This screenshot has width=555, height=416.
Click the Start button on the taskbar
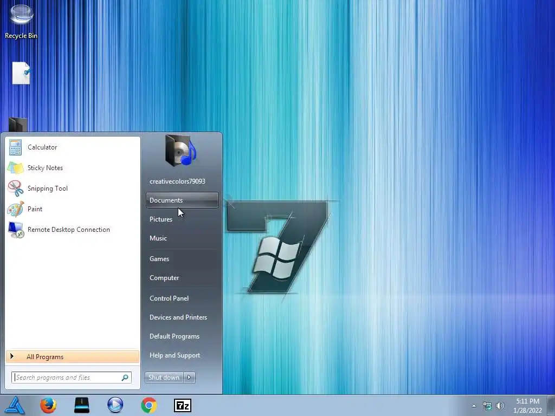pos(15,405)
